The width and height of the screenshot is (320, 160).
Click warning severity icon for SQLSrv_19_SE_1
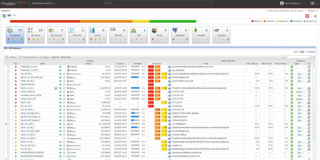point(16,142)
